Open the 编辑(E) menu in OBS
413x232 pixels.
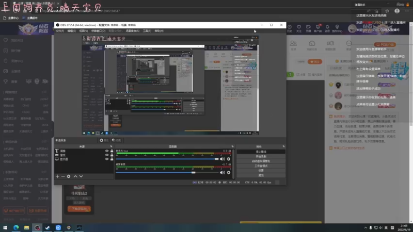tap(72, 31)
